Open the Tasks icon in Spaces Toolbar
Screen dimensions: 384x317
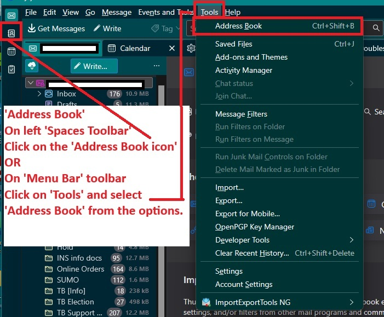(12, 70)
